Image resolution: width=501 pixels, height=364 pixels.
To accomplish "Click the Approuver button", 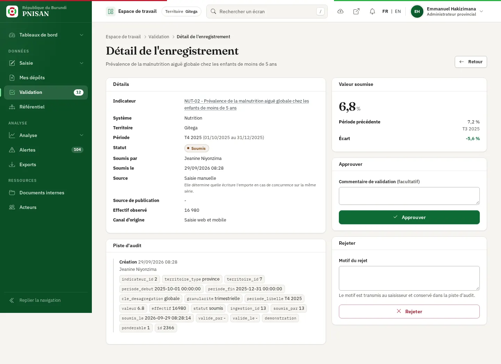I will pos(409,217).
